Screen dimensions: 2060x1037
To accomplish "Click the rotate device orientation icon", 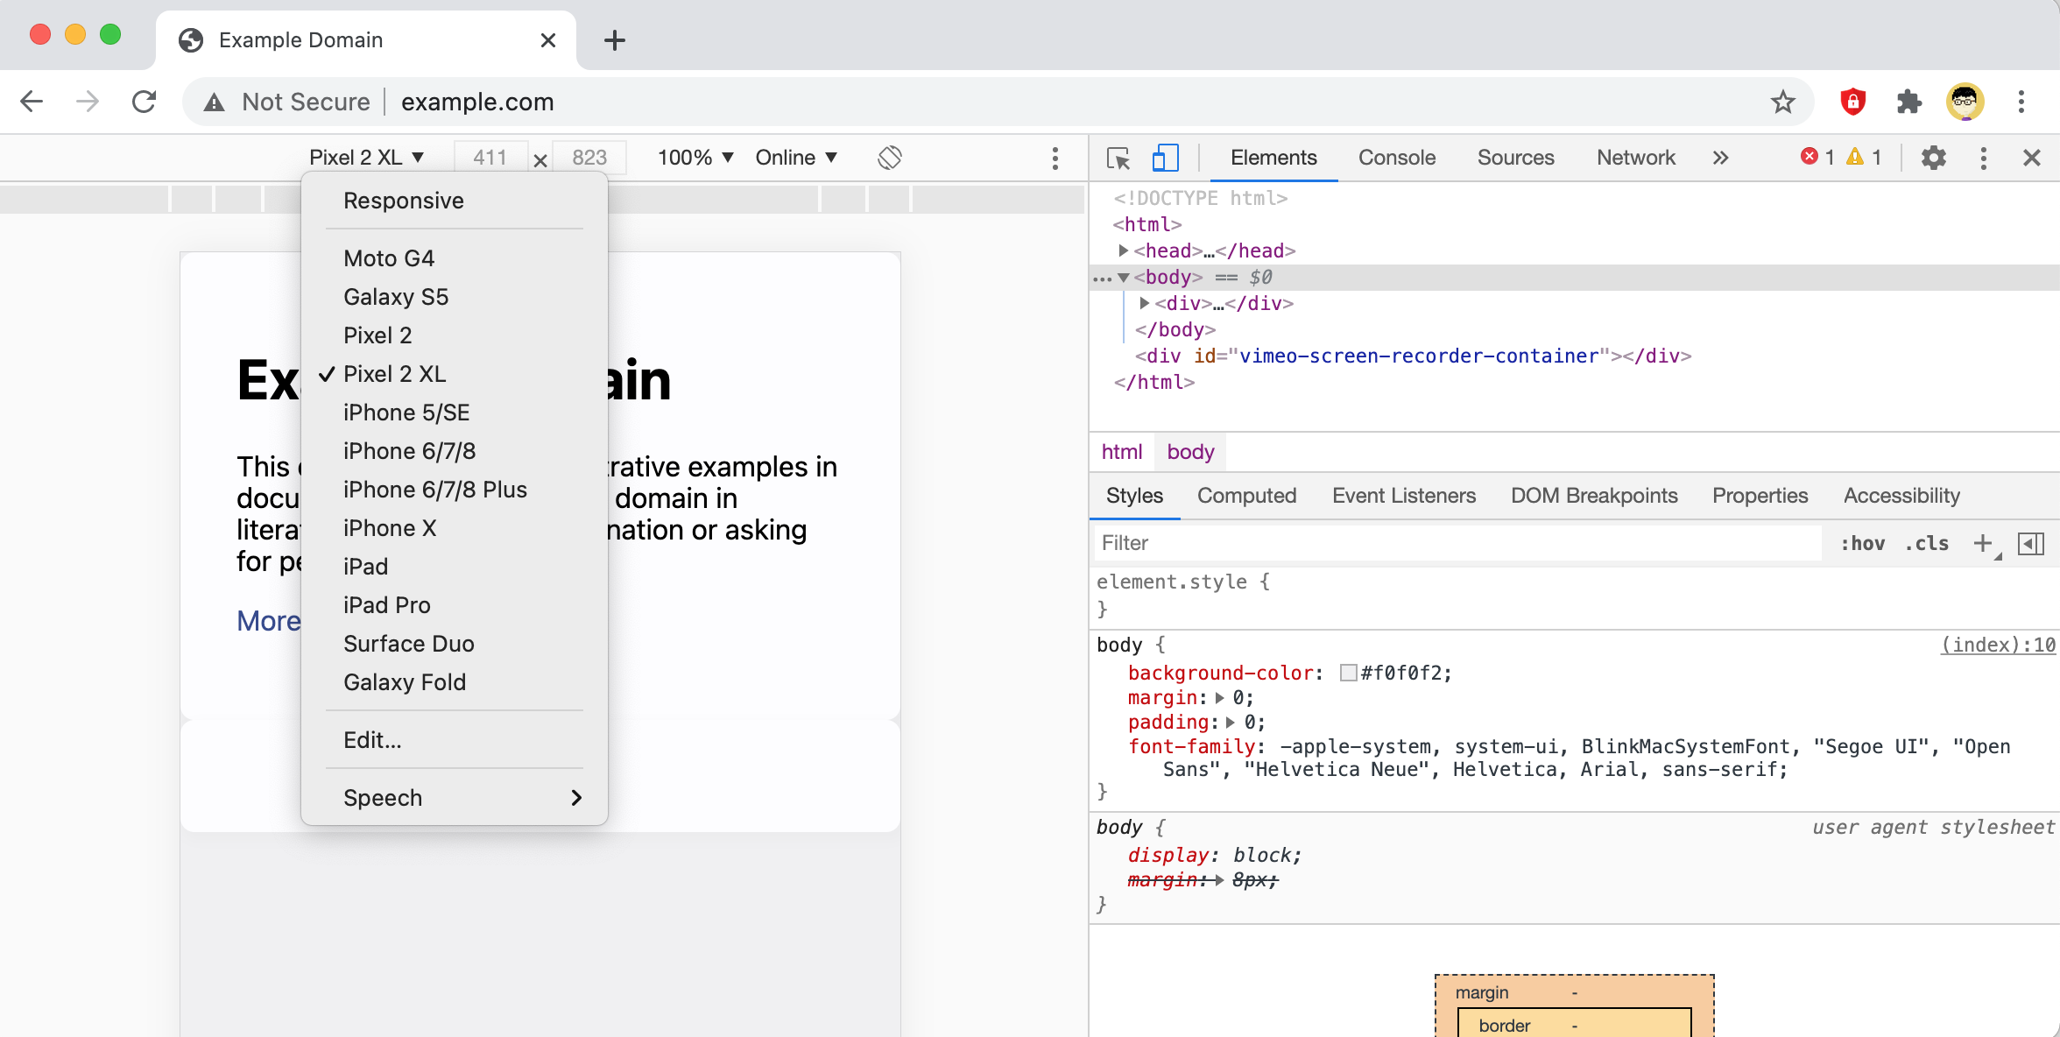I will [x=889, y=158].
